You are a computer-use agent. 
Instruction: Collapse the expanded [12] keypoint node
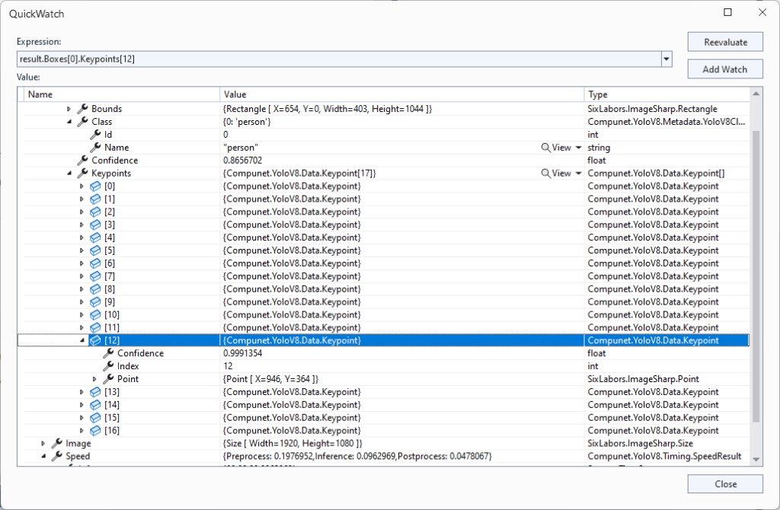(82, 341)
